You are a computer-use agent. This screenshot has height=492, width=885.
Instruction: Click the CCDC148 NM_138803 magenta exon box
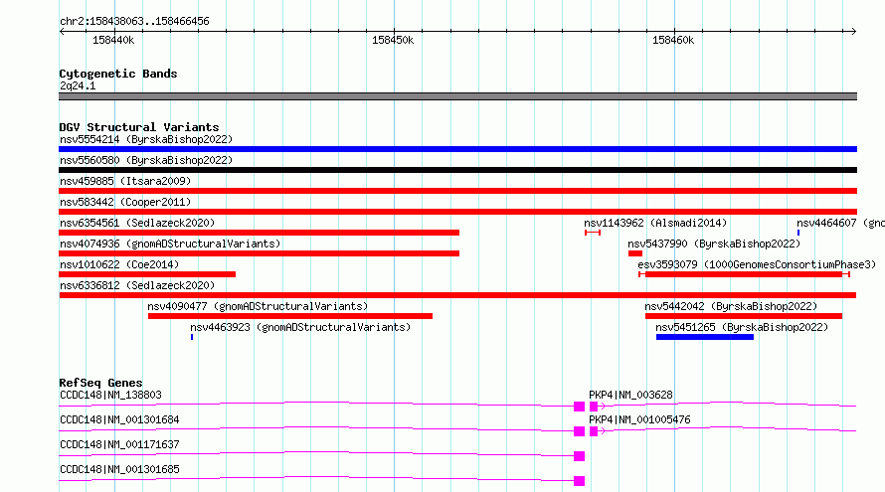[x=579, y=407]
